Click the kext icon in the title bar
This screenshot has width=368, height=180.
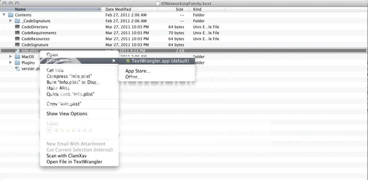click(x=157, y=4)
